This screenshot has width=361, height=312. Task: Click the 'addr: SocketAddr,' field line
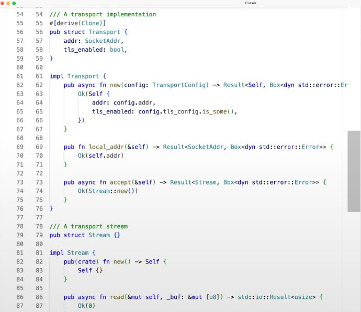pyautogui.click(x=94, y=41)
